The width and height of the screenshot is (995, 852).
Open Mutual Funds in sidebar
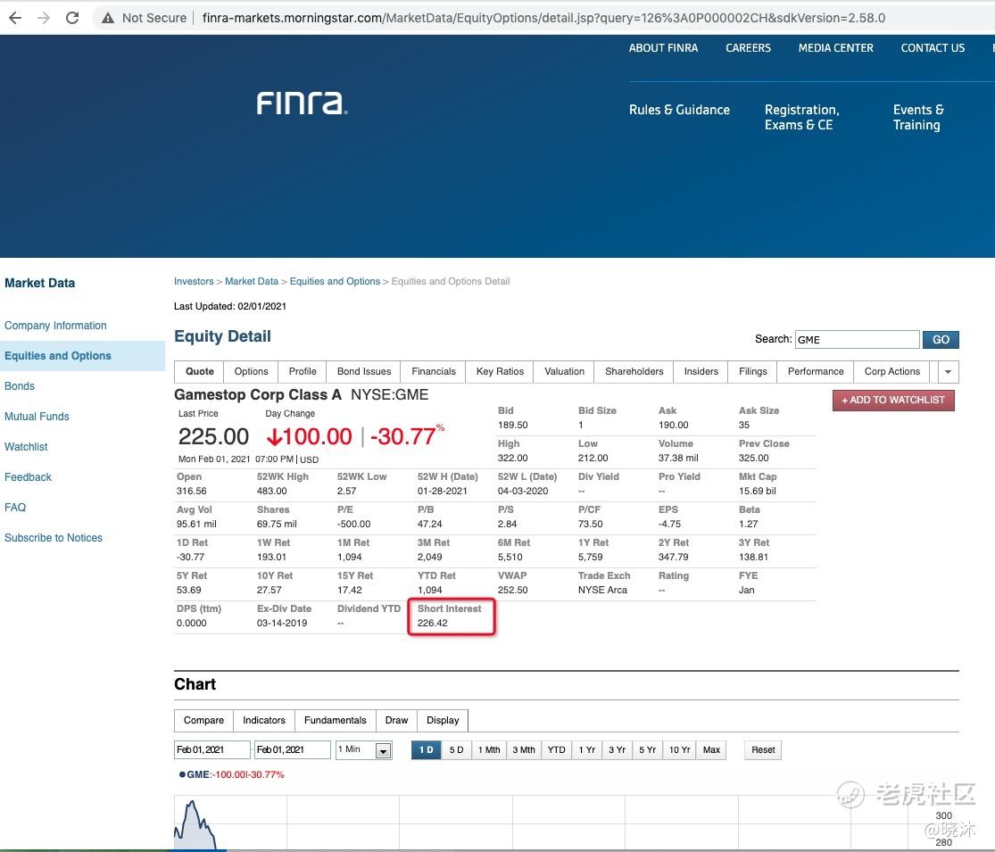click(x=37, y=417)
